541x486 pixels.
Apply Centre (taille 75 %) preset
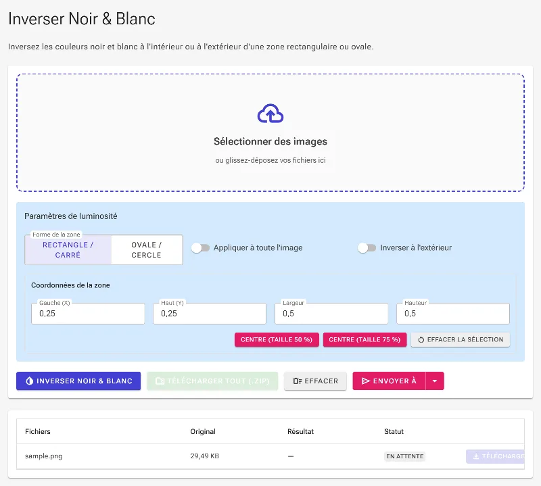[364, 340]
